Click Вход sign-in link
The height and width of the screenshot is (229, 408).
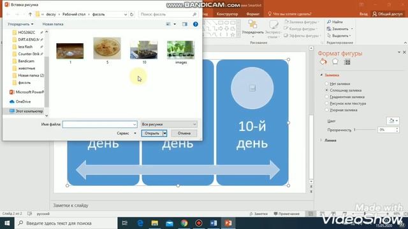[x=363, y=14]
